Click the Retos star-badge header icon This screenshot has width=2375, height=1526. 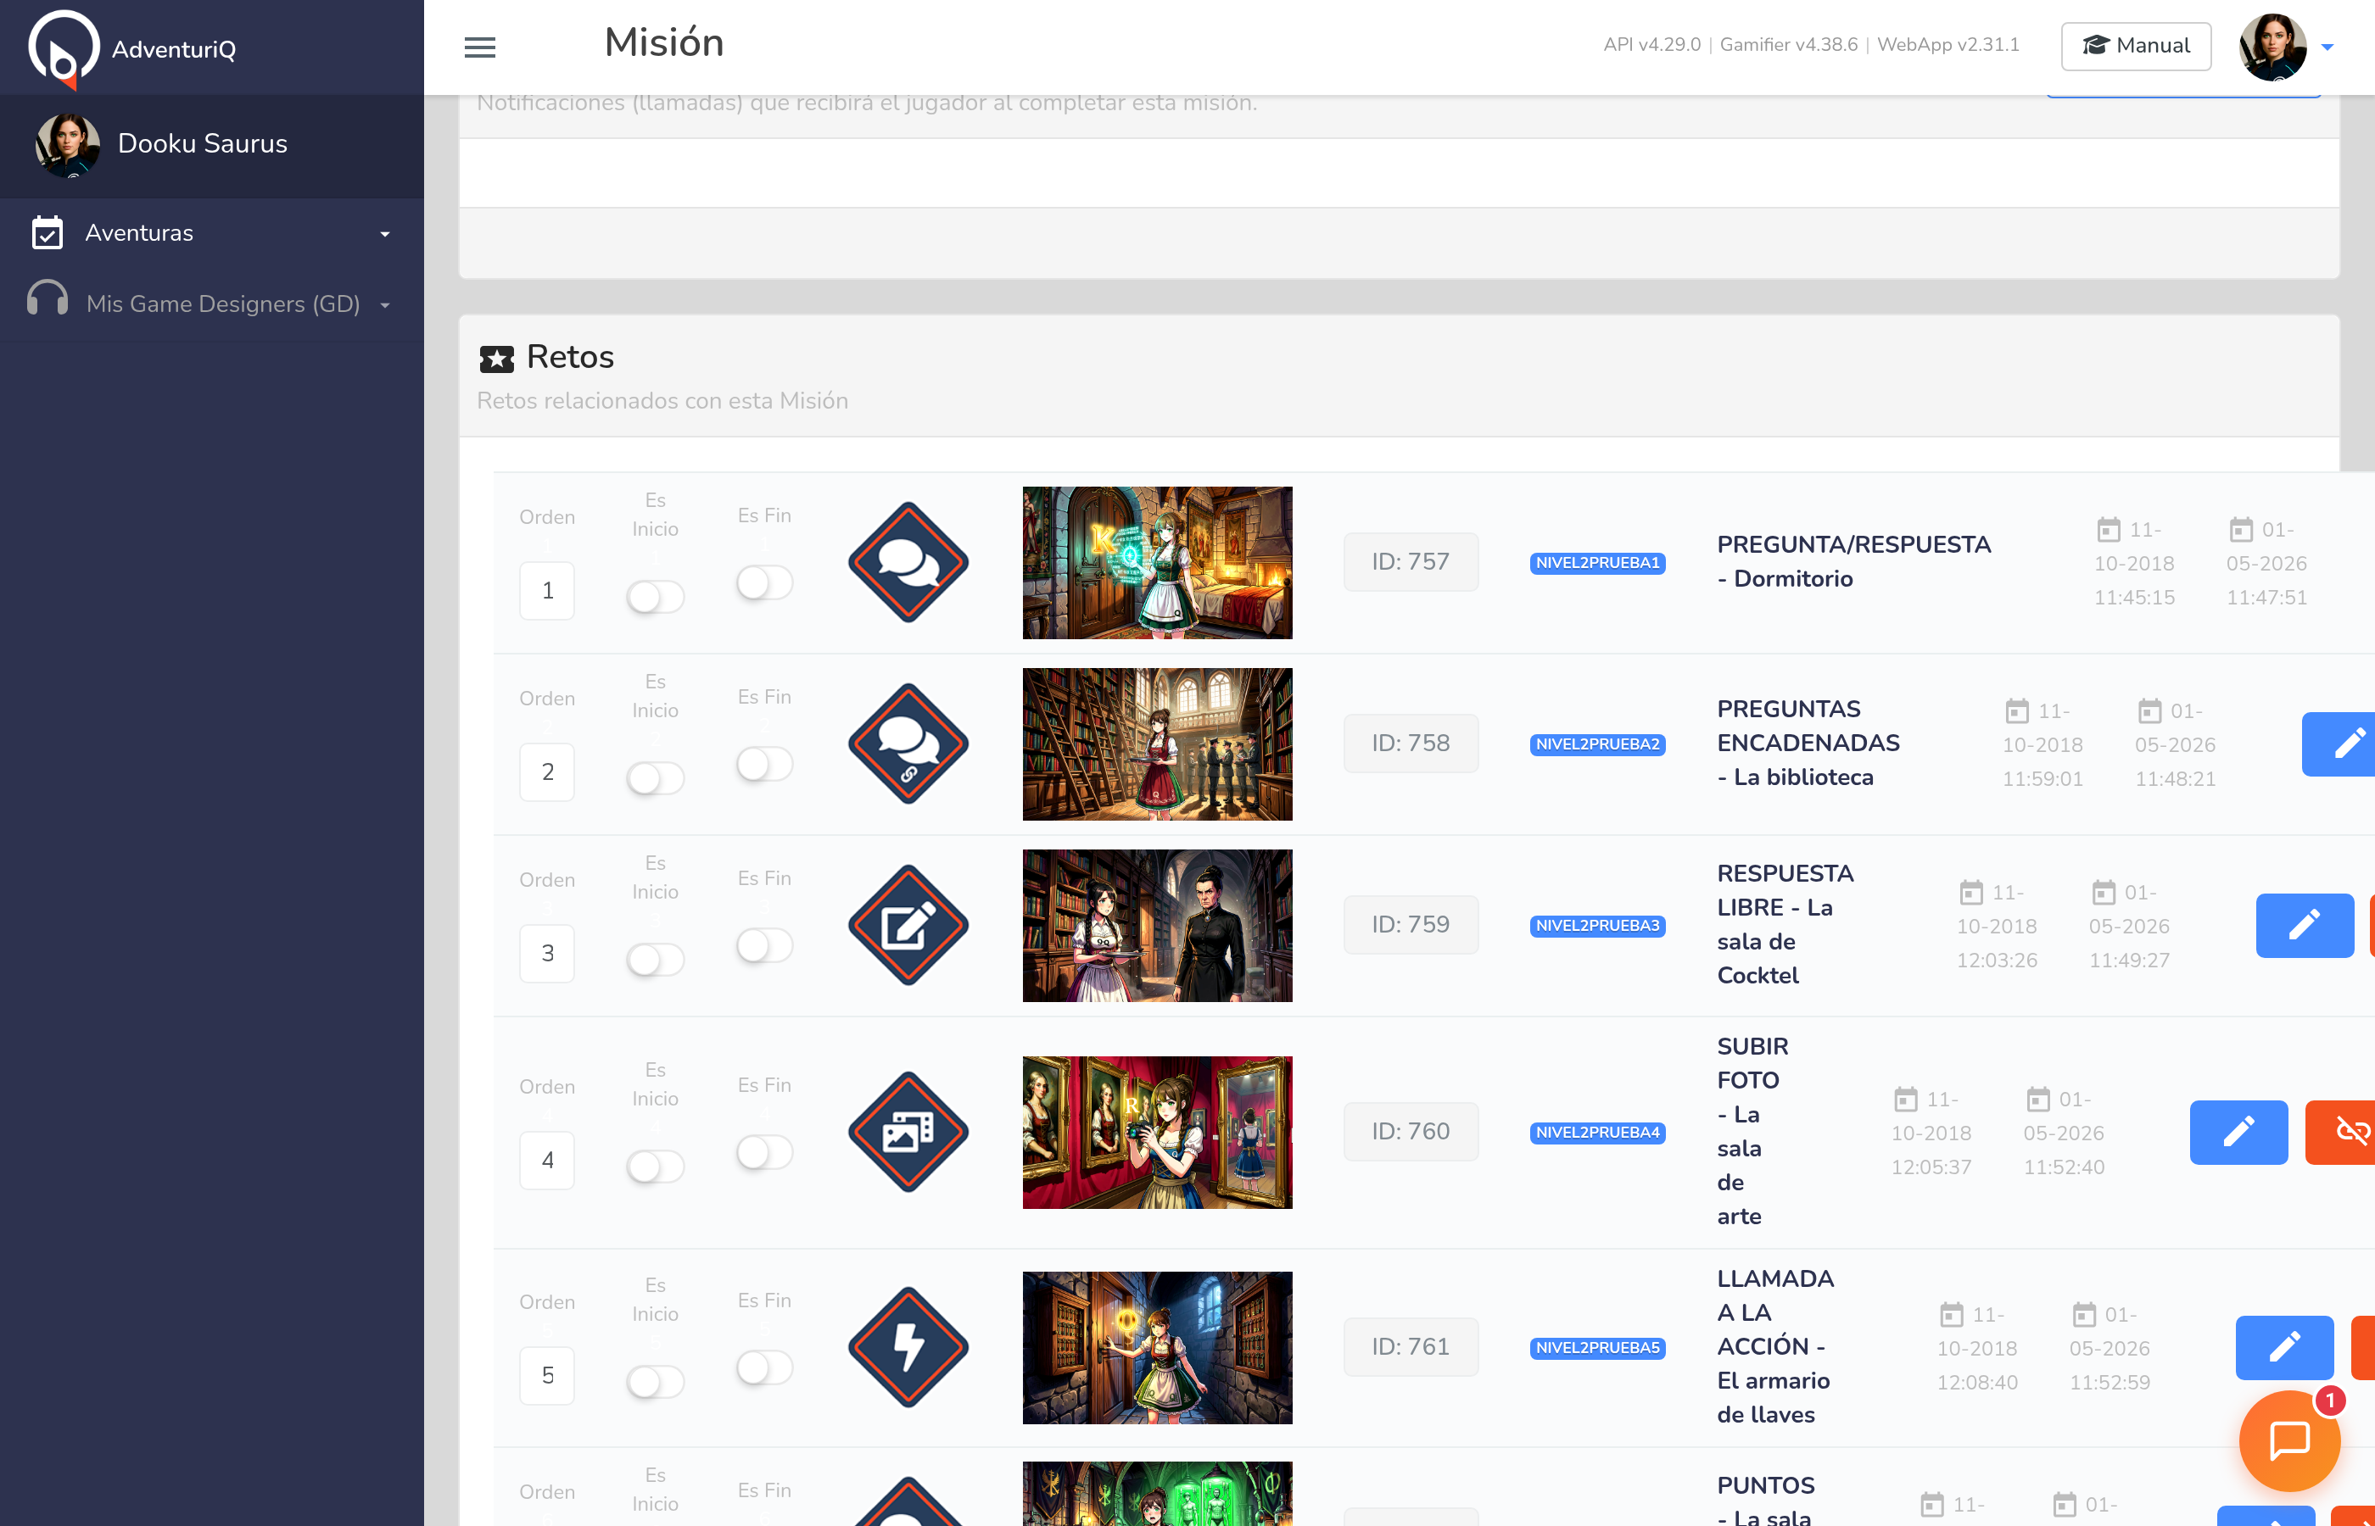click(x=496, y=358)
